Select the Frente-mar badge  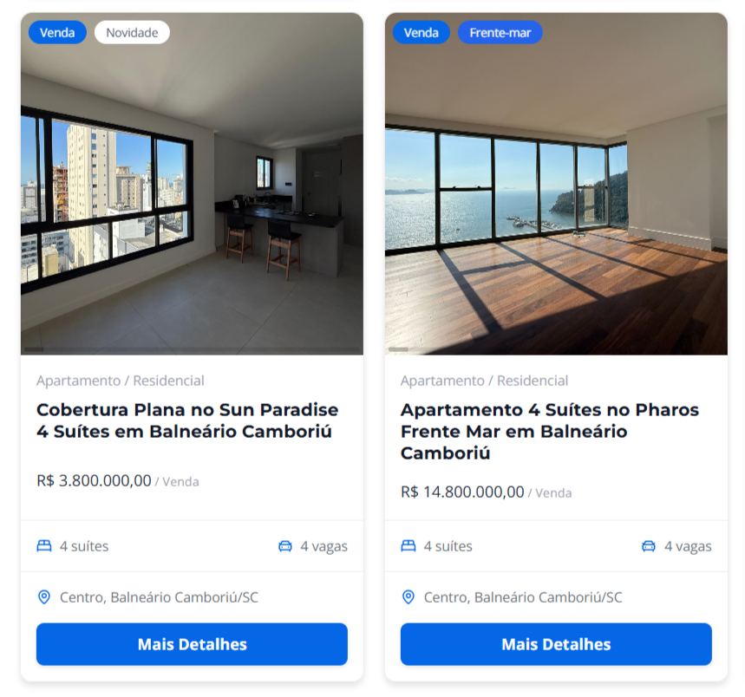(x=500, y=32)
